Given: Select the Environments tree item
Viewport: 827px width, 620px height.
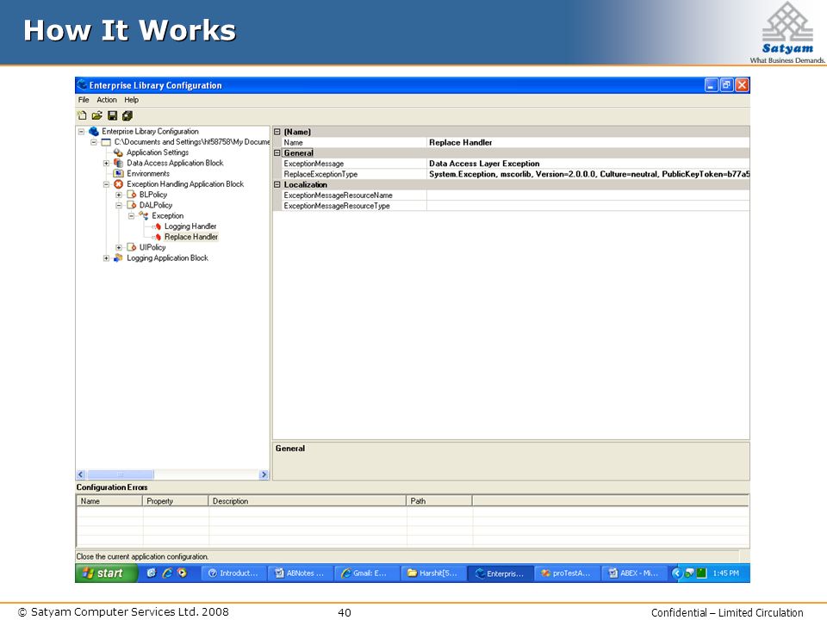Looking at the screenshot, I should [x=147, y=173].
